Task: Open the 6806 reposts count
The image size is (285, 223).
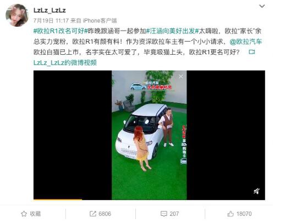Action: coord(105,214)
